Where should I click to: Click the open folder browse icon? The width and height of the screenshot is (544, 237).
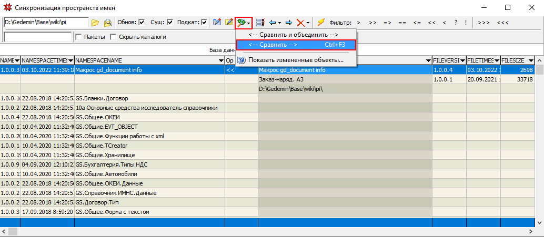pyautogui.click(x=95, y=23)
